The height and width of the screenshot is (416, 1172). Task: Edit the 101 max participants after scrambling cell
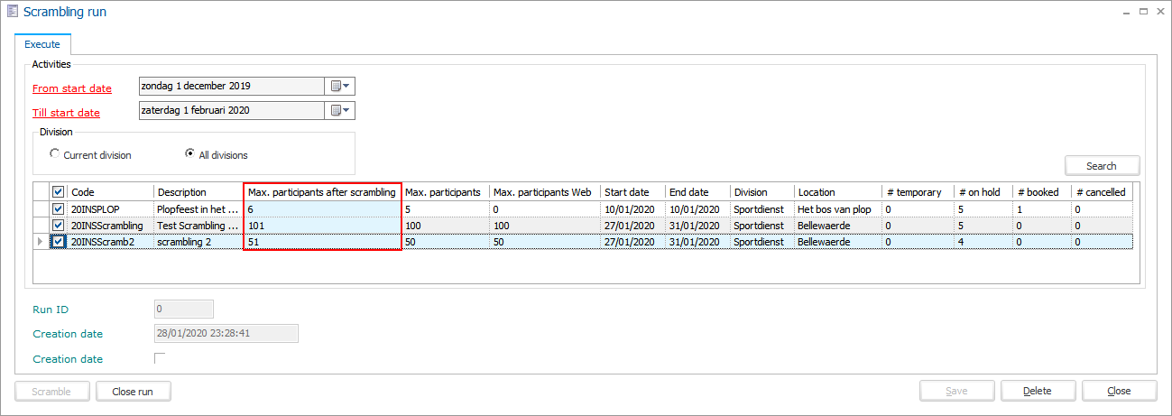(322, 226)
